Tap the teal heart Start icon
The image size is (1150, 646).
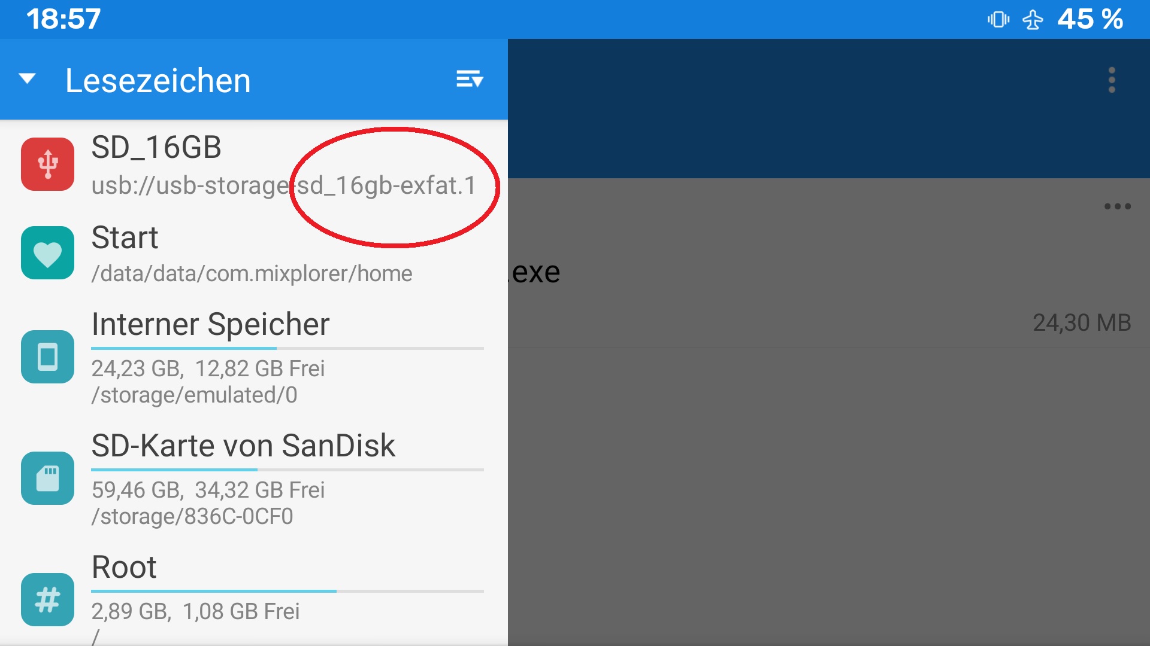[x=47, y=252]
